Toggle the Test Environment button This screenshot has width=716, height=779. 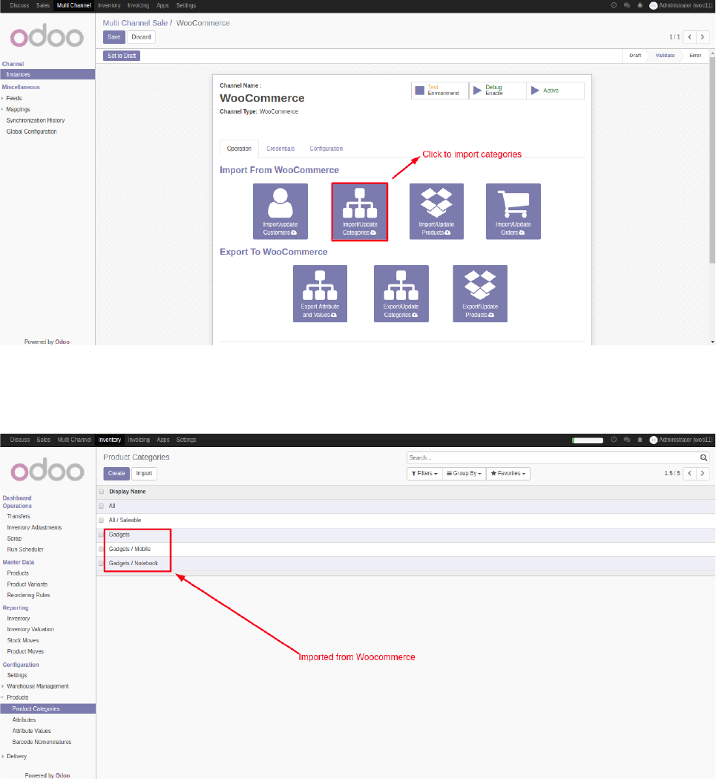tap(439, 91)
